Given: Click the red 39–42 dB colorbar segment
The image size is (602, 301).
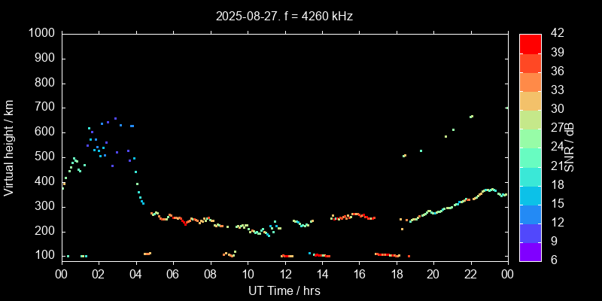Looking at the screenshot, I should pos(530,44).
